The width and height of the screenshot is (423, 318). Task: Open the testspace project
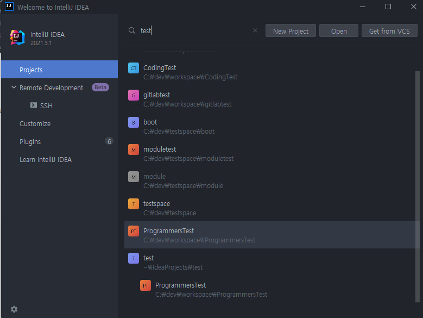click(x=270, y=208)
